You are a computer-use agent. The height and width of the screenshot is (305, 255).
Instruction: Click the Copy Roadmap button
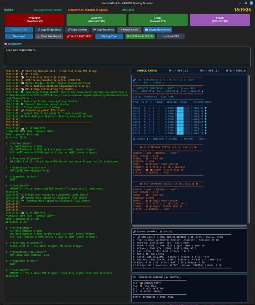103,30
